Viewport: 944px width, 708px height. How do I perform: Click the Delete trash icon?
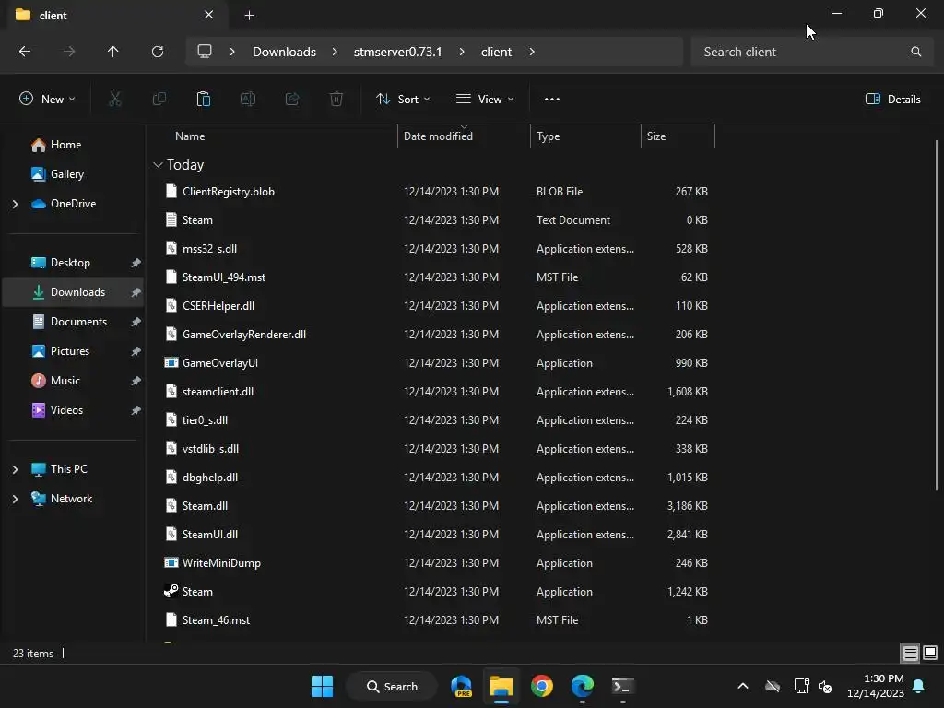click(336, 99)
